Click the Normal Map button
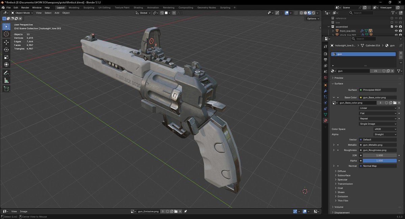 378,166
